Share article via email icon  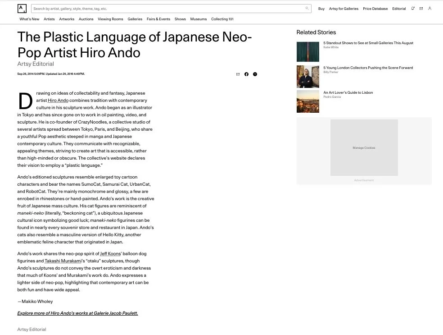tap(238, 74)
